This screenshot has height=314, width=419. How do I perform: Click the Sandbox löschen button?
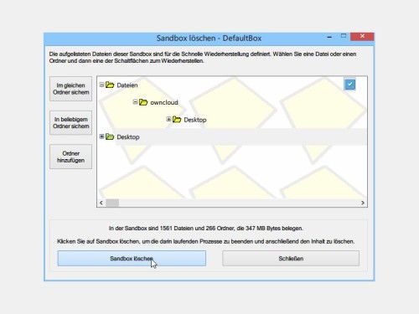pos(132,259)
